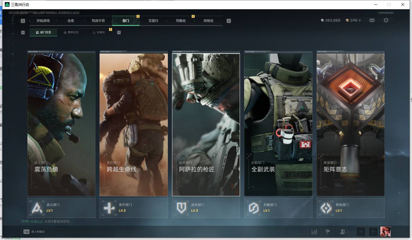Select the 震荡危情 mission card
The width and height of the screenshot is (412, 240).
[61, 124]
